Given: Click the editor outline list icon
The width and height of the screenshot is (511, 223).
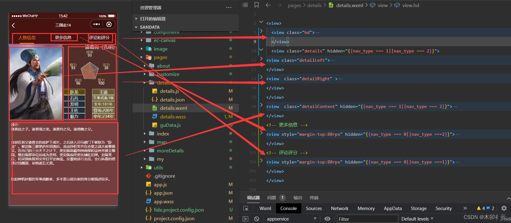Looking at the screenshot, I should click(x=245, y=5).
